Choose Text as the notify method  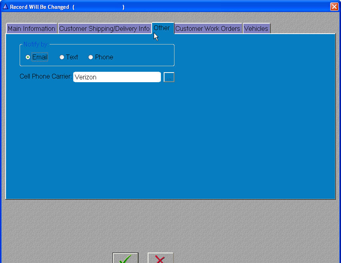click(62, 57)
